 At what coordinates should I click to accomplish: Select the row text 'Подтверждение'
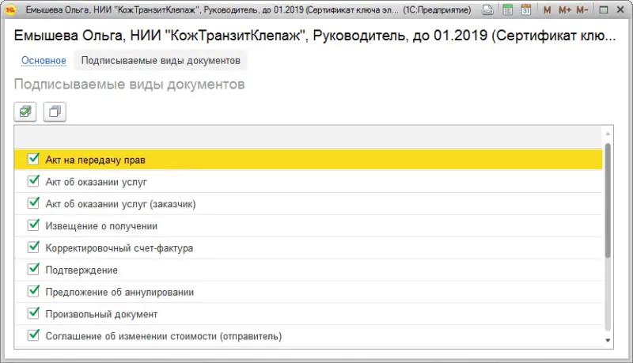[81, 270]
